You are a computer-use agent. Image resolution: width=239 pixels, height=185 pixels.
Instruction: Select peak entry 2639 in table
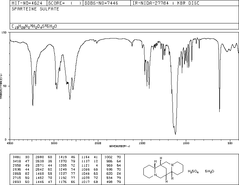click(x=44, y=161)
